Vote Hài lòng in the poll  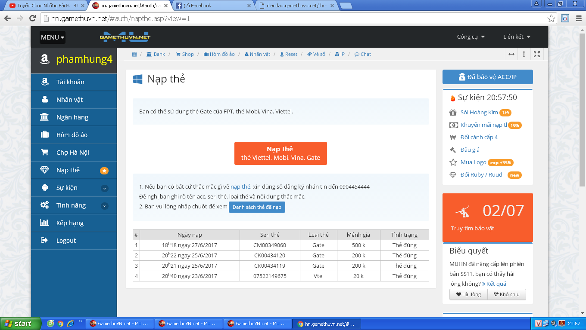468,294
